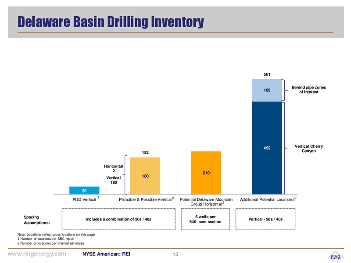
Task: Click the NYSE American: REI text
Action: point(106,254)
